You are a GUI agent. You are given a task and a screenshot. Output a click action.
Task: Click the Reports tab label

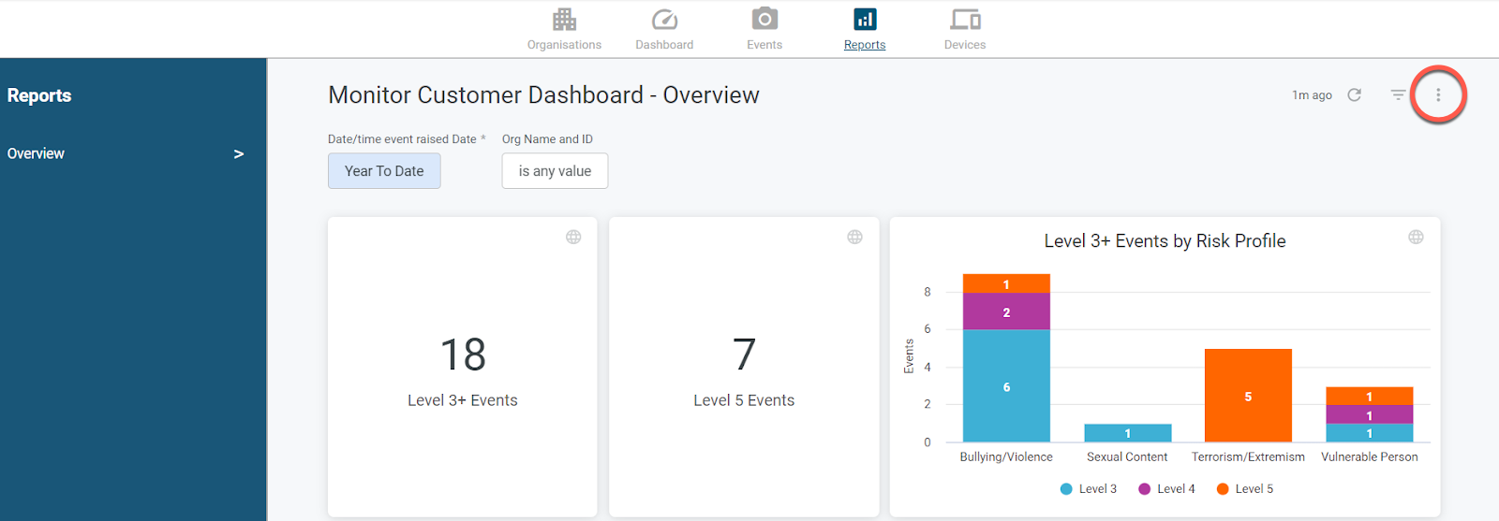pos(865,45)
